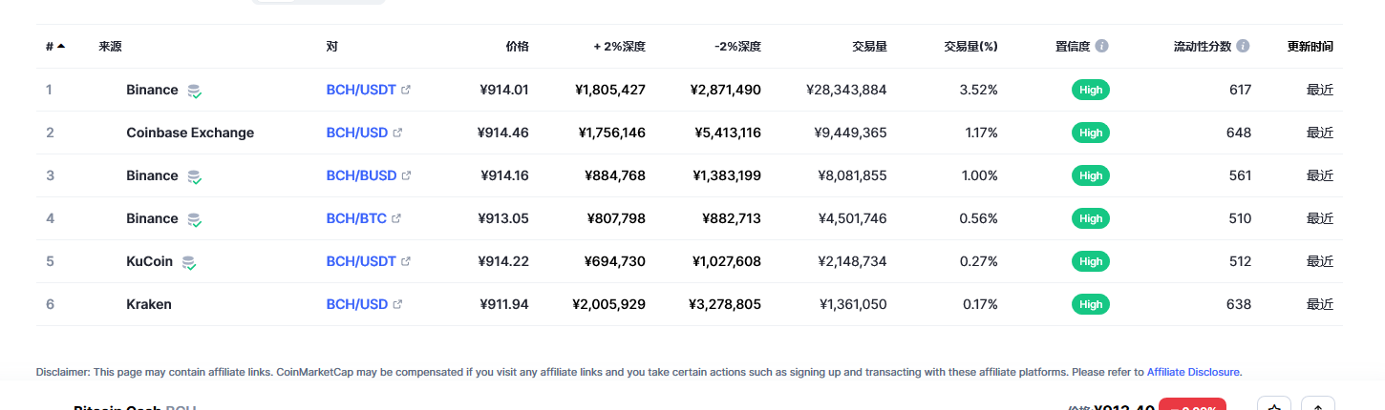
Task: Sort by the 价格 column header
Action: point(517,46)
